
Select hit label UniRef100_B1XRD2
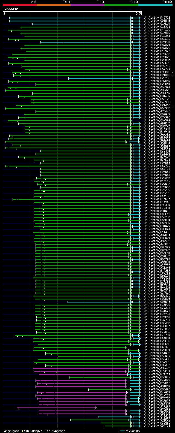[157, 411]
